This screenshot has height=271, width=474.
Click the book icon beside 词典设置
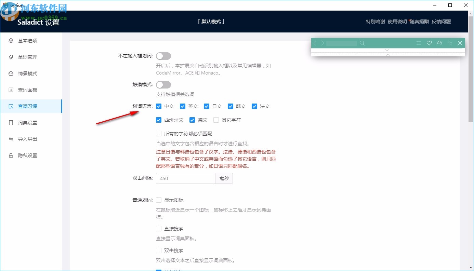[x=11, y=123]
